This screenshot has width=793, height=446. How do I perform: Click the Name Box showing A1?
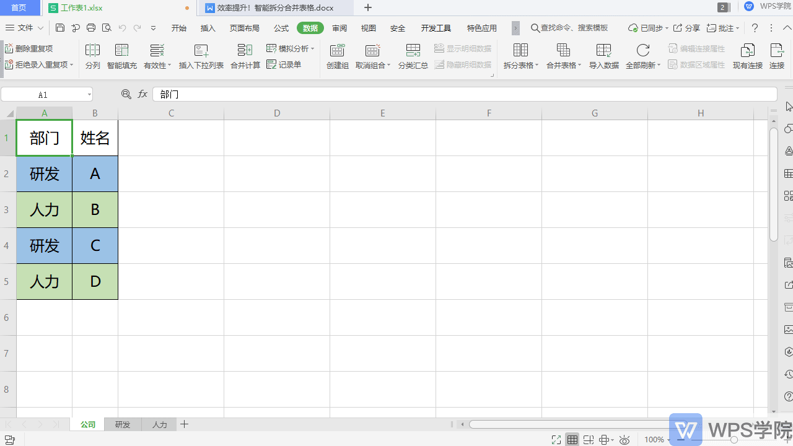42,94
